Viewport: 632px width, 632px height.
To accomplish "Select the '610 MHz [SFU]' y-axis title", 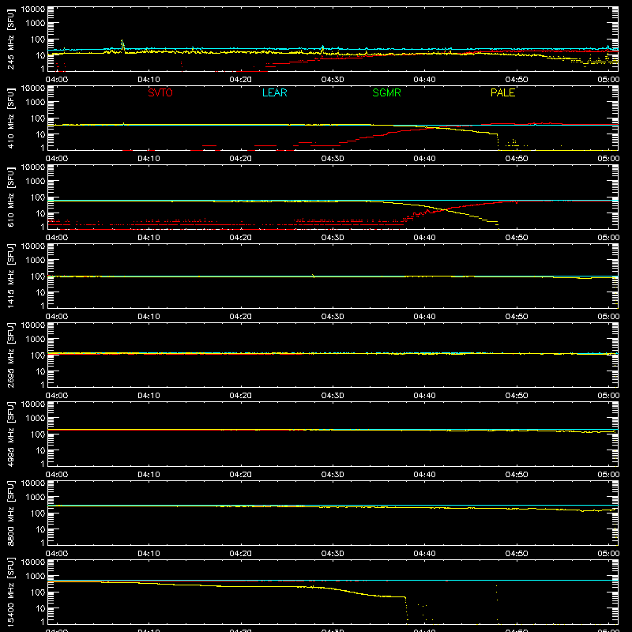I will [x=10, y=197].
